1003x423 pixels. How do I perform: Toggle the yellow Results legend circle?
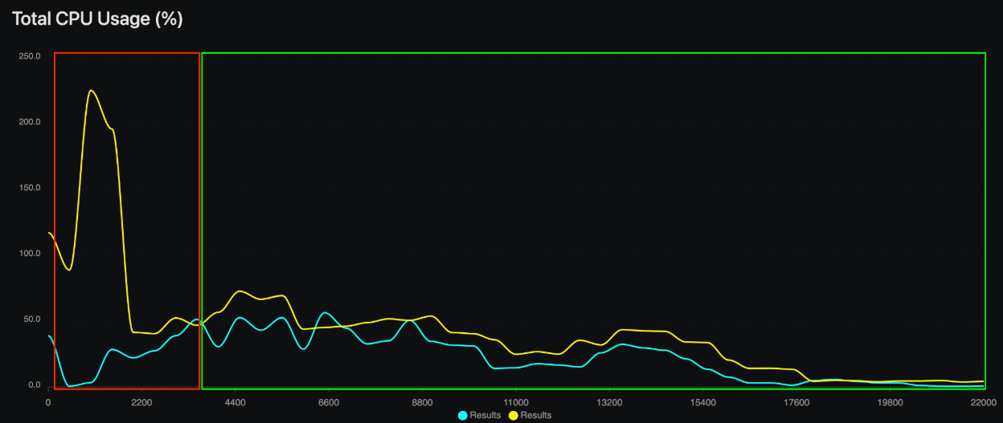click(514, 415)
